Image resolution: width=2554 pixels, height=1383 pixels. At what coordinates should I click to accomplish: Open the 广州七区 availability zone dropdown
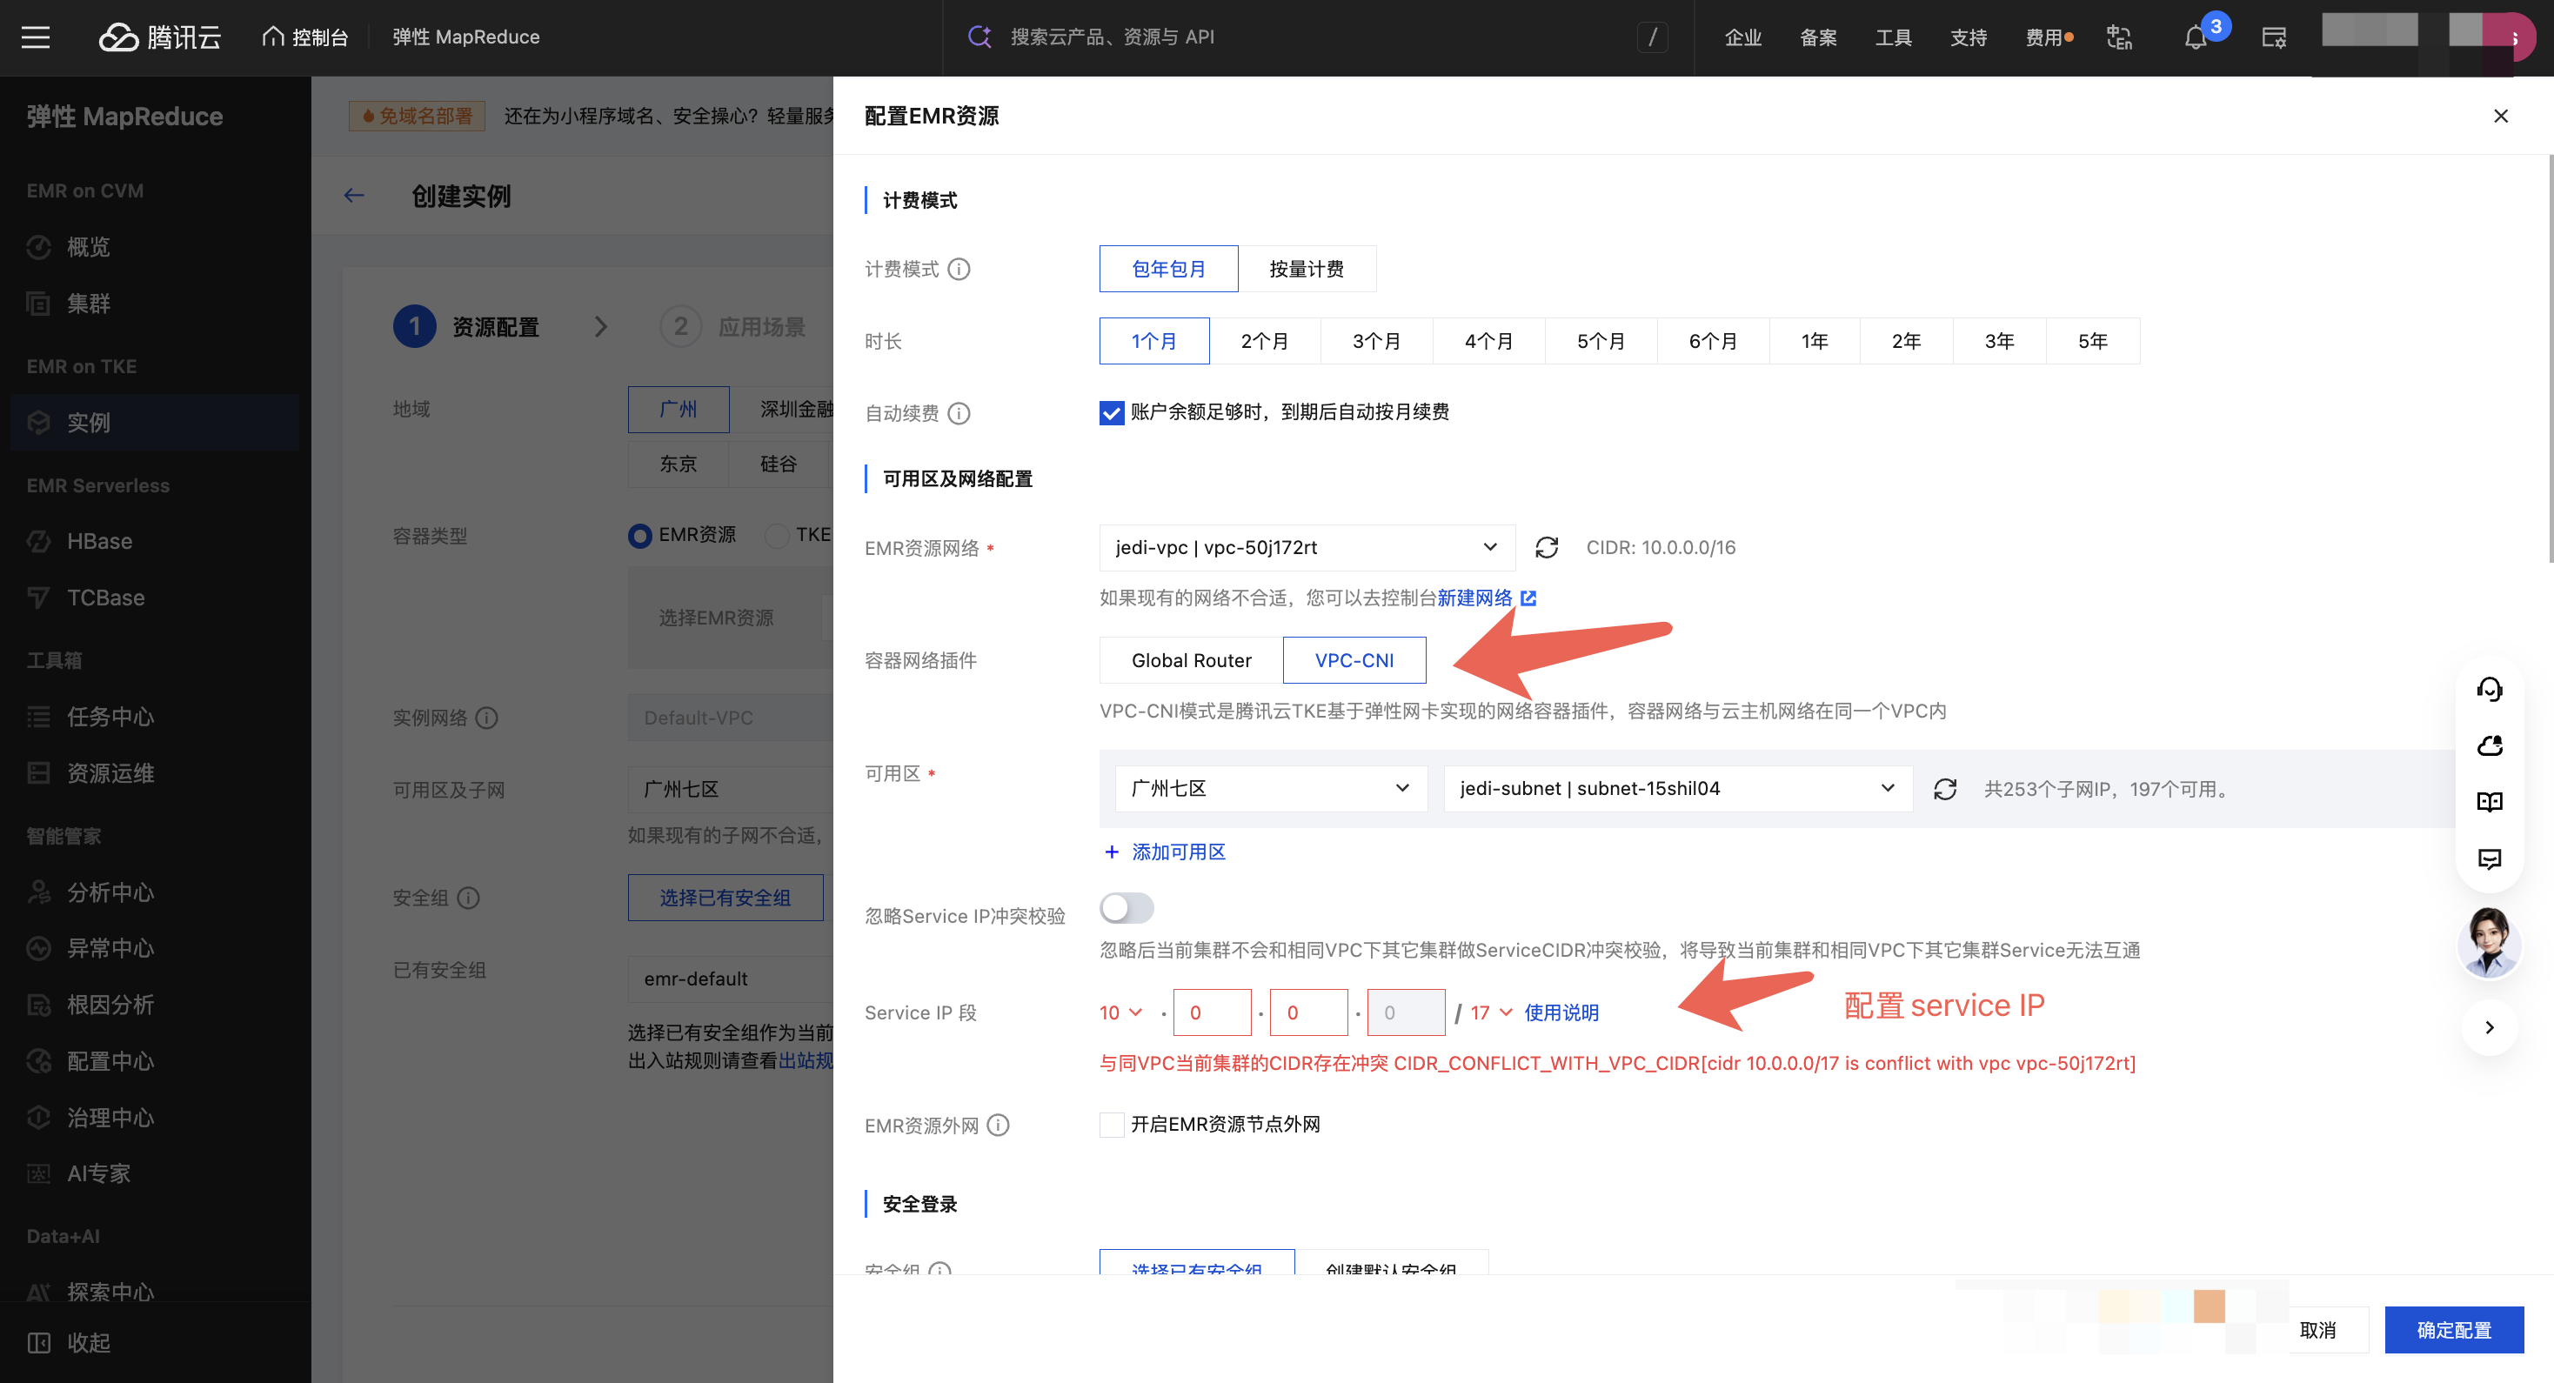[x=1271, y=788]
